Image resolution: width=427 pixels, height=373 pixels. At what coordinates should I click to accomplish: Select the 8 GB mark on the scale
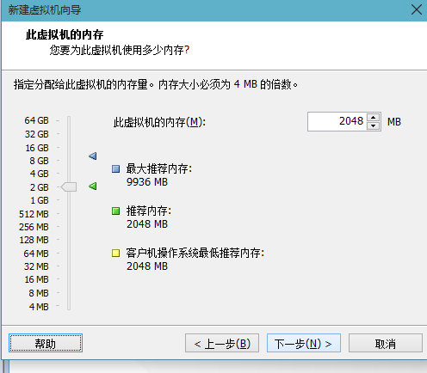(x=39, y=161)
